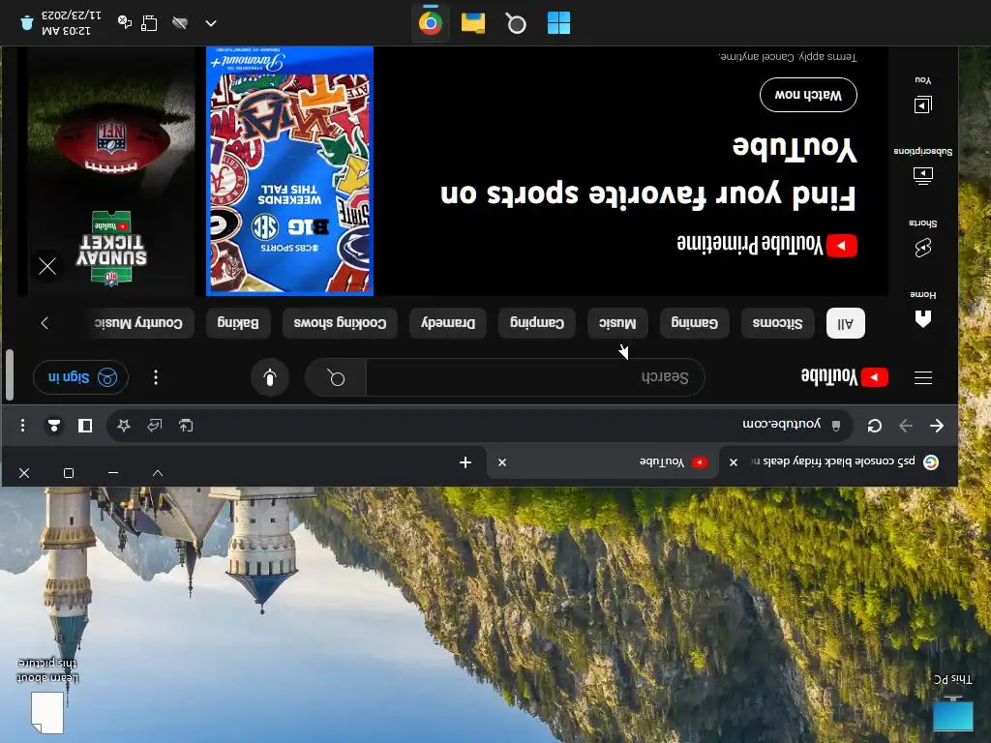
Task: Open the Windows Start menu
Action: click(558, 23)
